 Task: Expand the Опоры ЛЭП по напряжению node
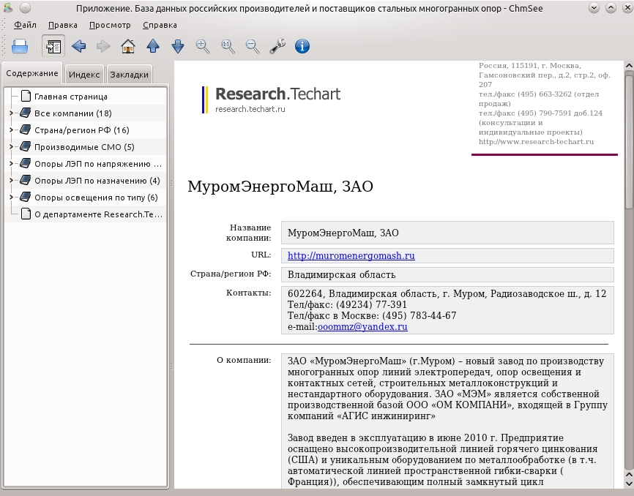click(x=11, y=164)
